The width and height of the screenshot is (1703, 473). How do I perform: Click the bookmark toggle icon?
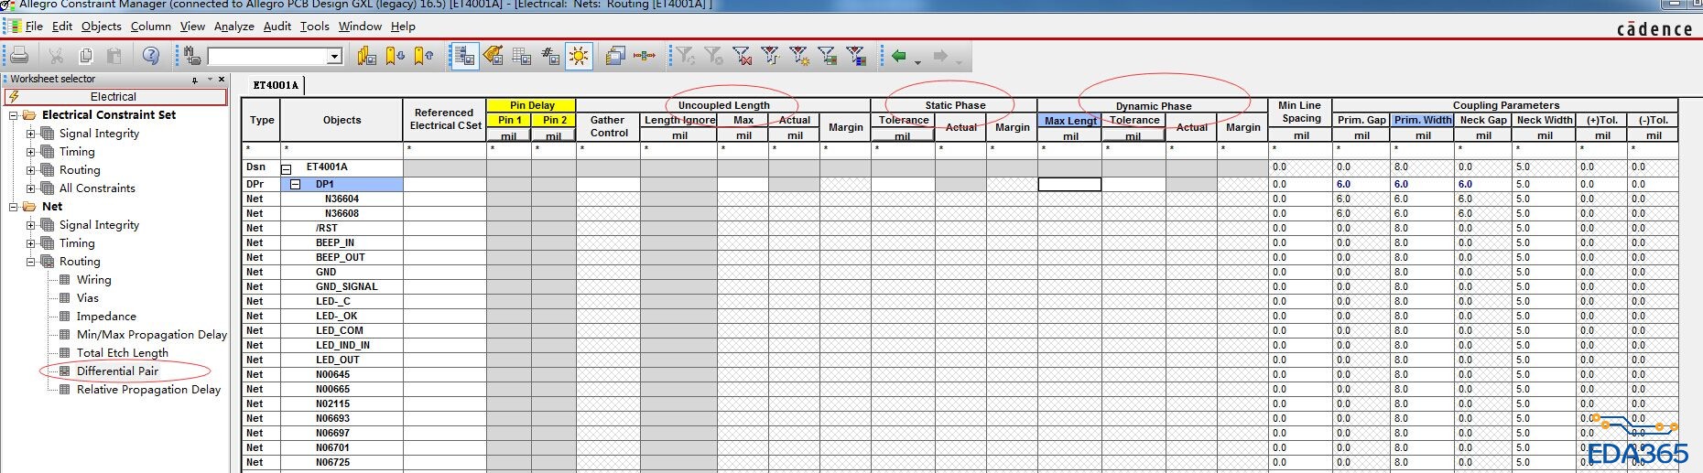pos(366,56)
